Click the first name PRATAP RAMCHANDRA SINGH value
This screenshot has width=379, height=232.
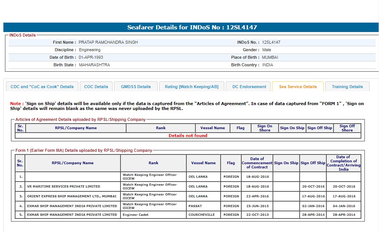click(x=108, y=43)
